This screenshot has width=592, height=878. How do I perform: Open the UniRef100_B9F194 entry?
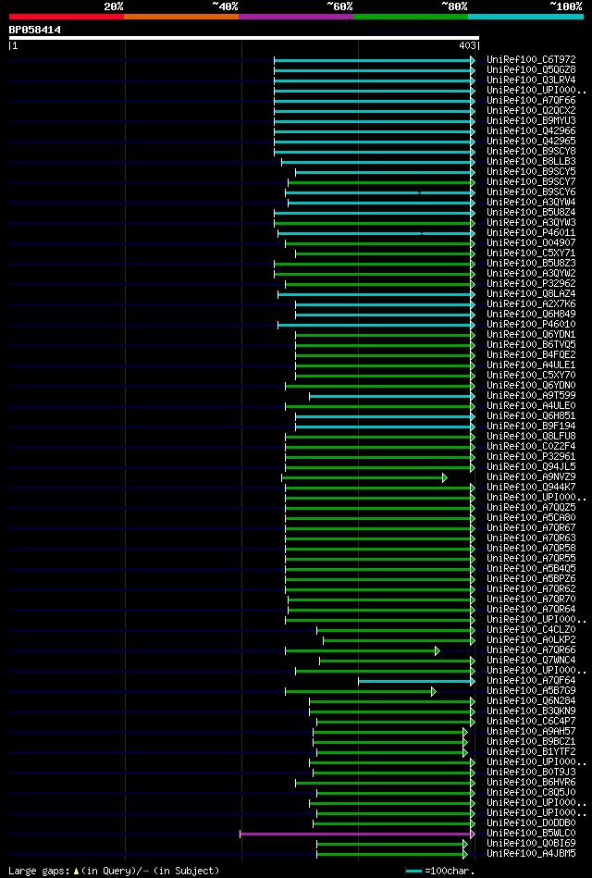point(531,427)
